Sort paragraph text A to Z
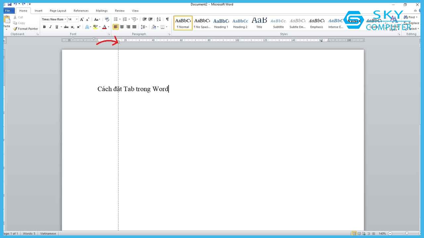Image resolution: width=424 pixels, height=238 pixels. tap(159, 20)
